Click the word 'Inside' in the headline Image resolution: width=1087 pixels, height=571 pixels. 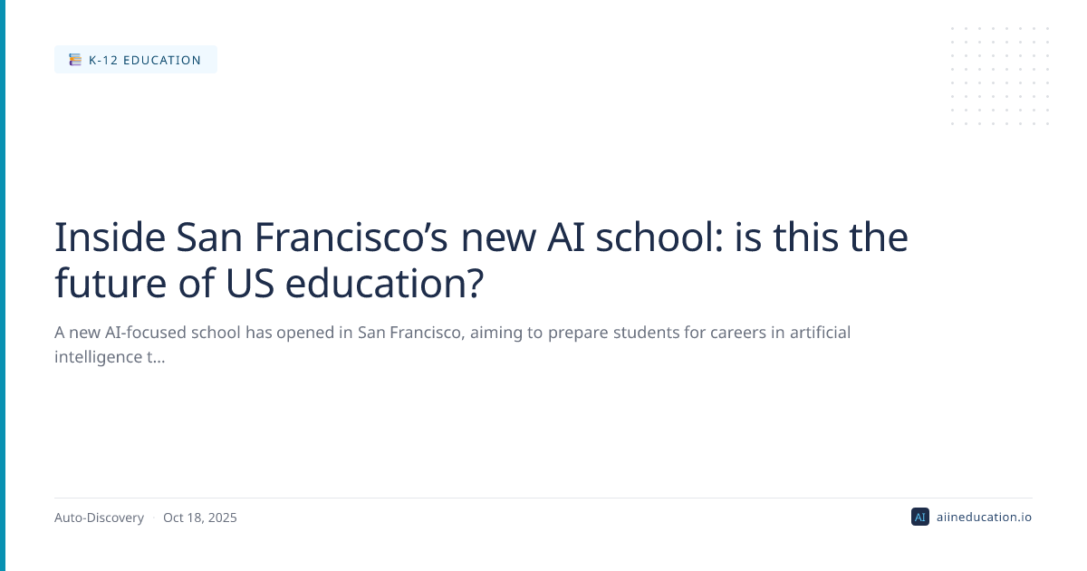click(x=109, y=237)
